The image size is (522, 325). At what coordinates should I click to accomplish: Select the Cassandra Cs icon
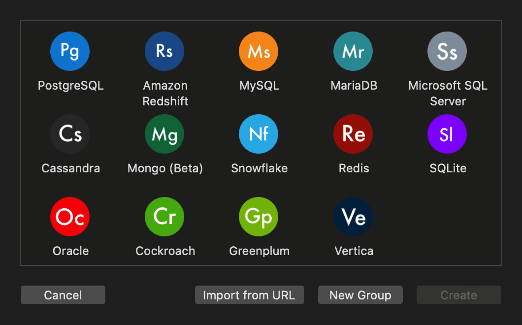click(x=70, y=134)
